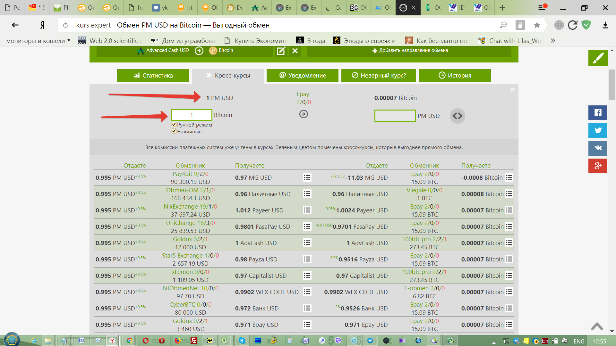Open list icon beside -0.0008 Bitcoin
Viewport: 616px width, 346px height.
[x=509, y=177]
